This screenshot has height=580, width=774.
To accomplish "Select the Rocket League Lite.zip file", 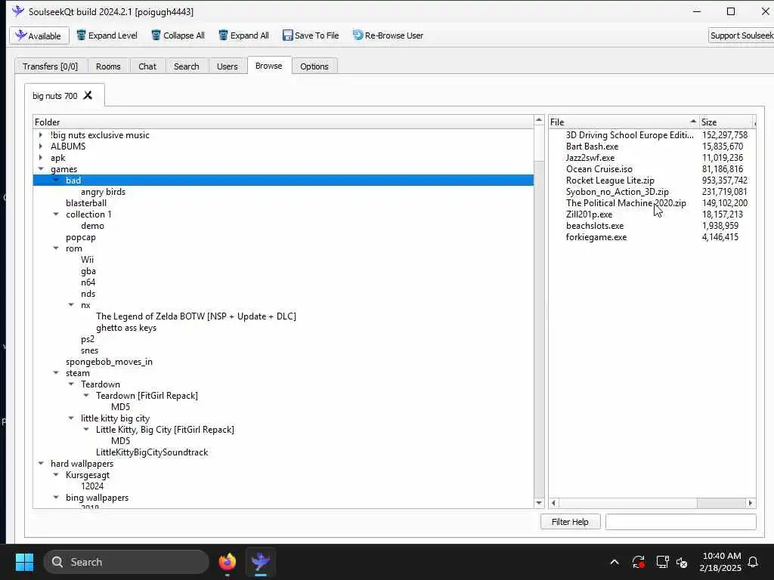I will point(610,180).
